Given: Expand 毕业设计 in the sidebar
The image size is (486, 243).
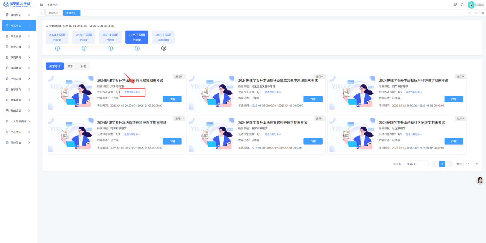Looking at the screenshot, I should pyautogui.click(x=19, y=36).
